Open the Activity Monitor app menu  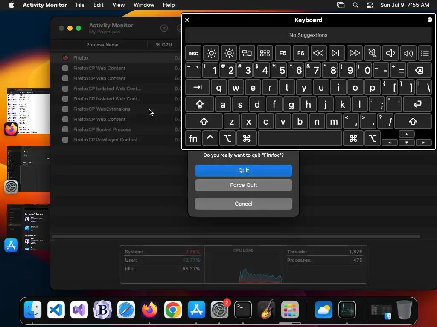point(44,5)
